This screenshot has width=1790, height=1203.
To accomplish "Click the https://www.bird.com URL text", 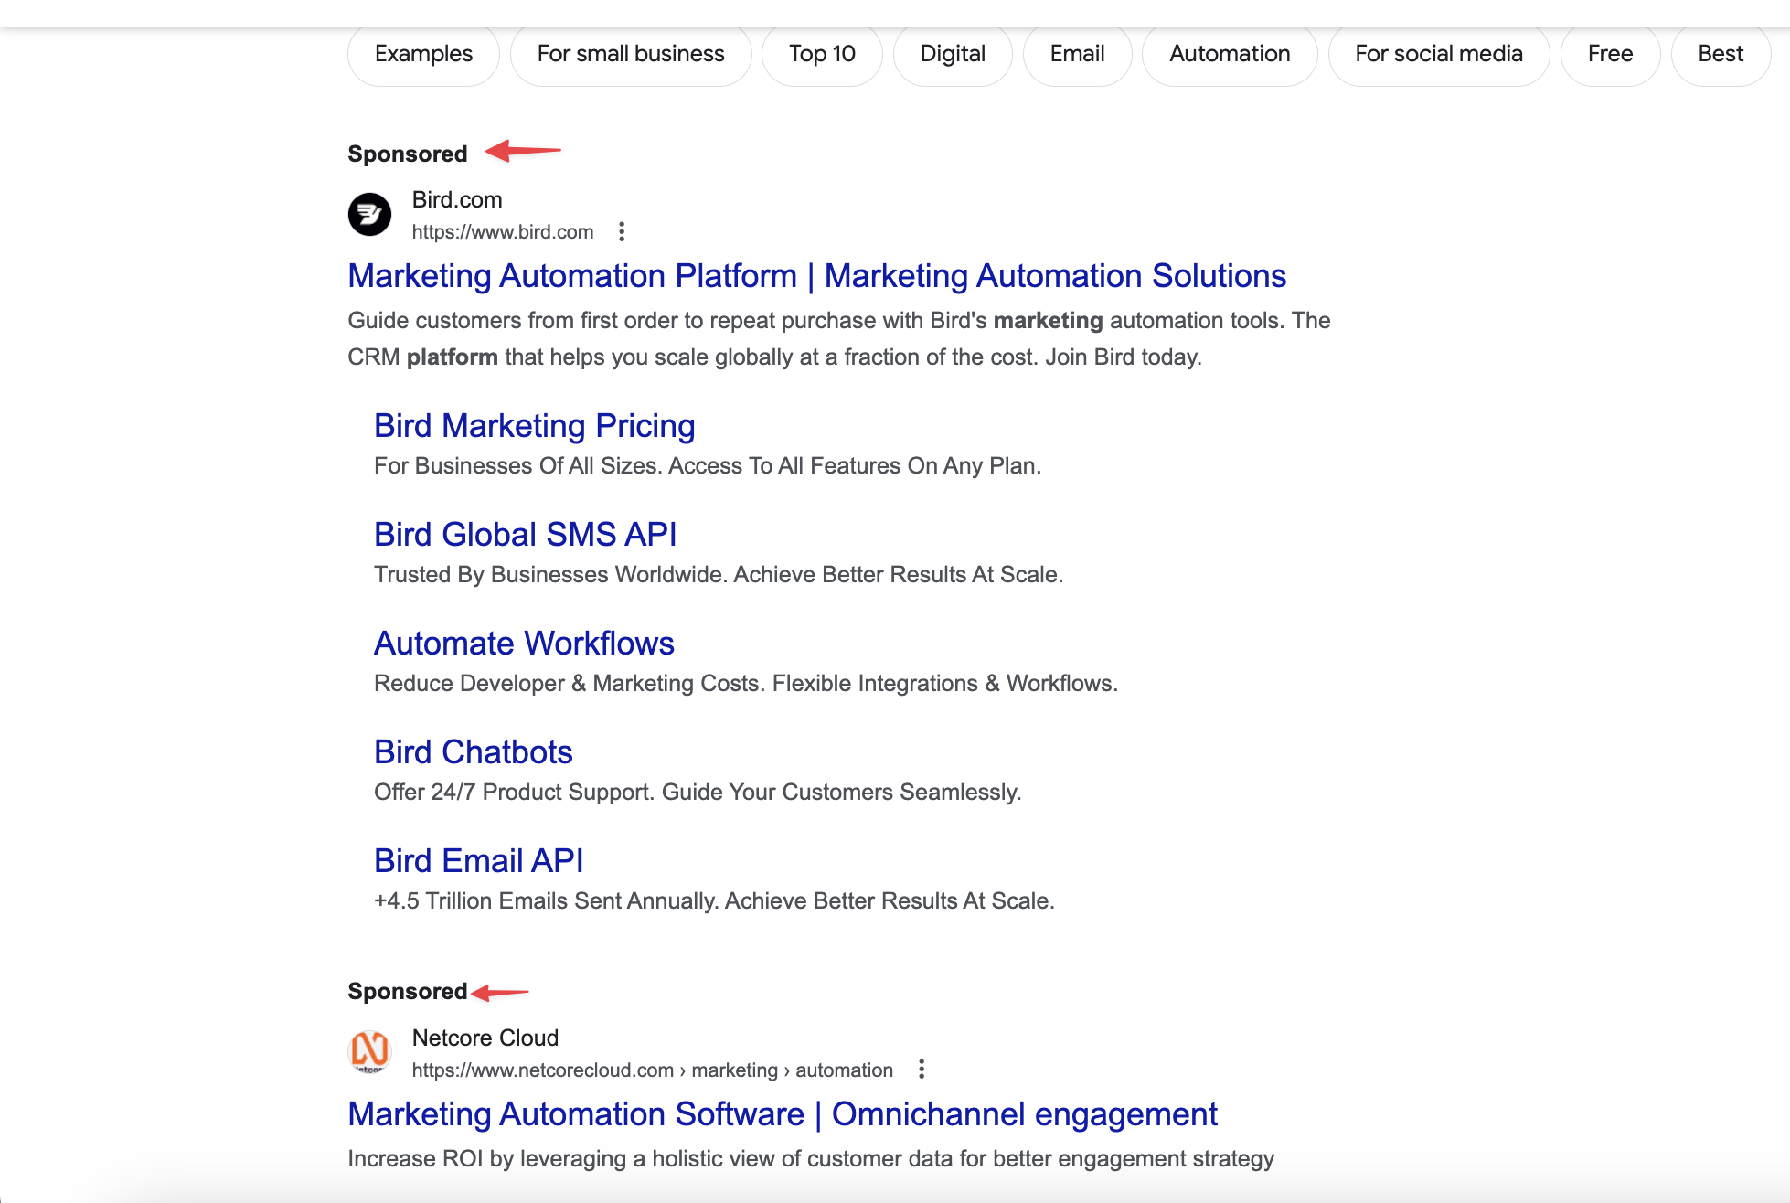I will [503, 232].
